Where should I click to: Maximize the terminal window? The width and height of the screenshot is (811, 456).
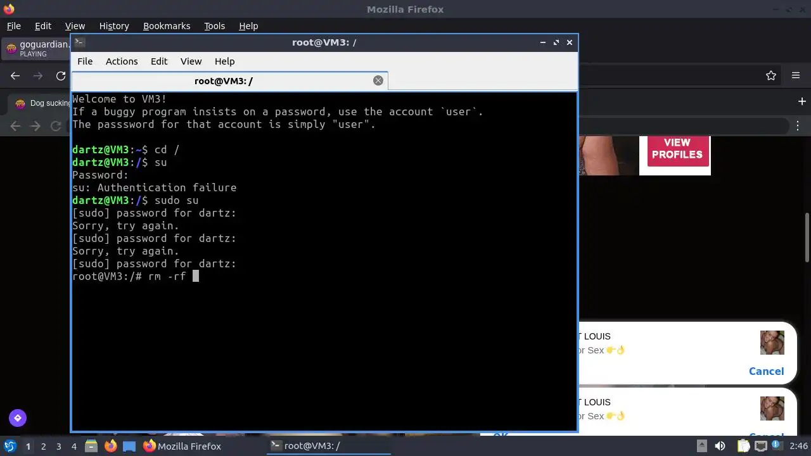pos(556,42)
